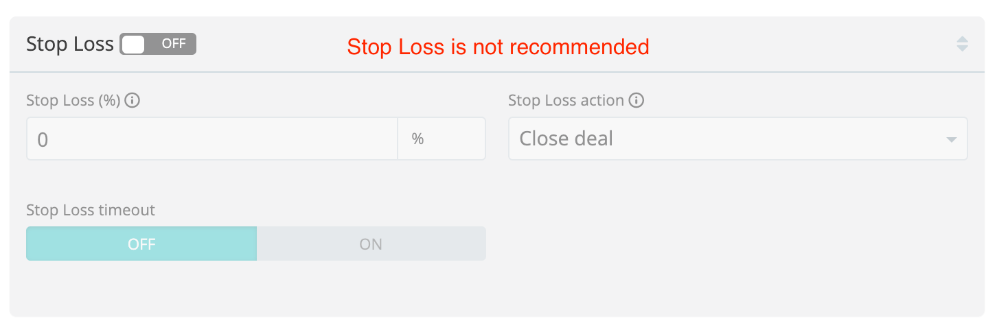This screenshot has height=332, width=997.
Task: Click the "Stop Loss" section title
Action: [x=69, y=44]
